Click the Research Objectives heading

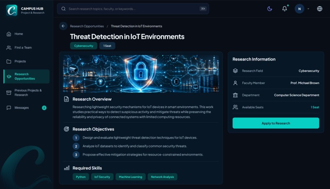click(93, 129)
